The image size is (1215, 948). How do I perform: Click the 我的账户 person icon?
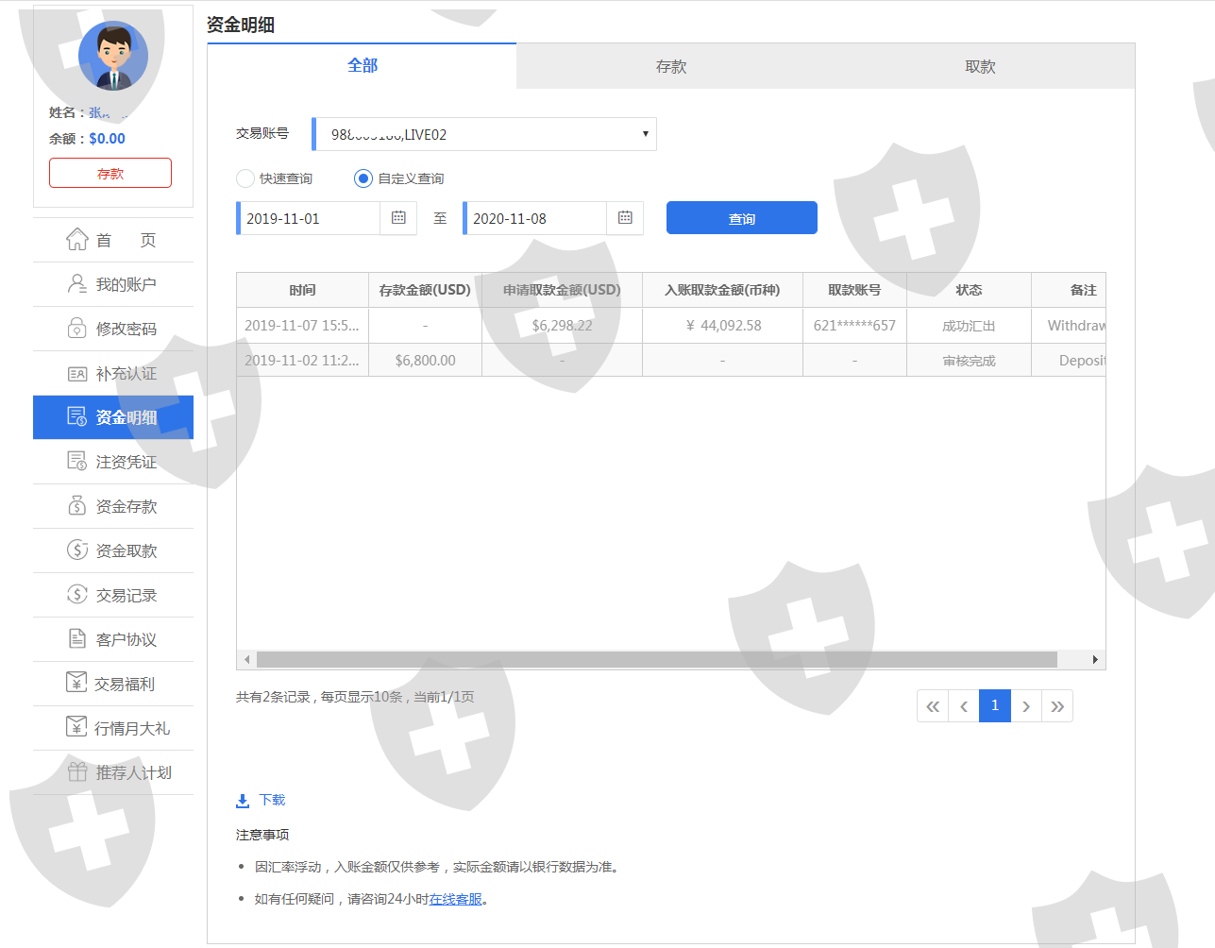click(x=76, y=284)
